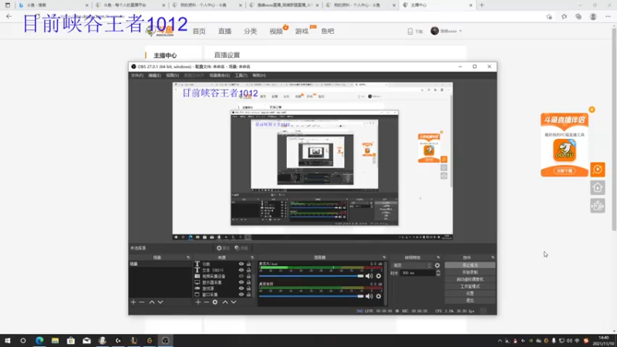
Task: Pop out the 控件 controls dock panel
Action: [x=493, y=258]
